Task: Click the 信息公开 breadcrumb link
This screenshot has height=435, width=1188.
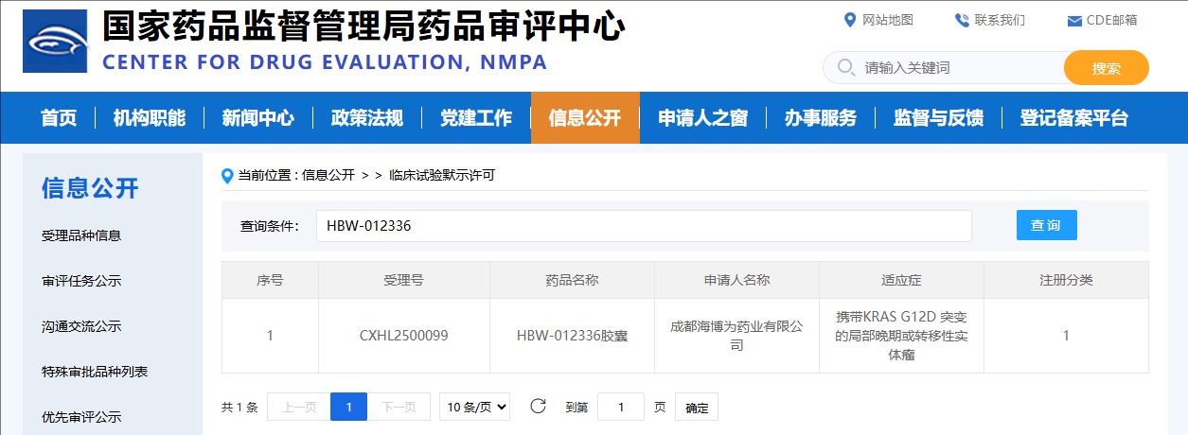Action: 328,175
